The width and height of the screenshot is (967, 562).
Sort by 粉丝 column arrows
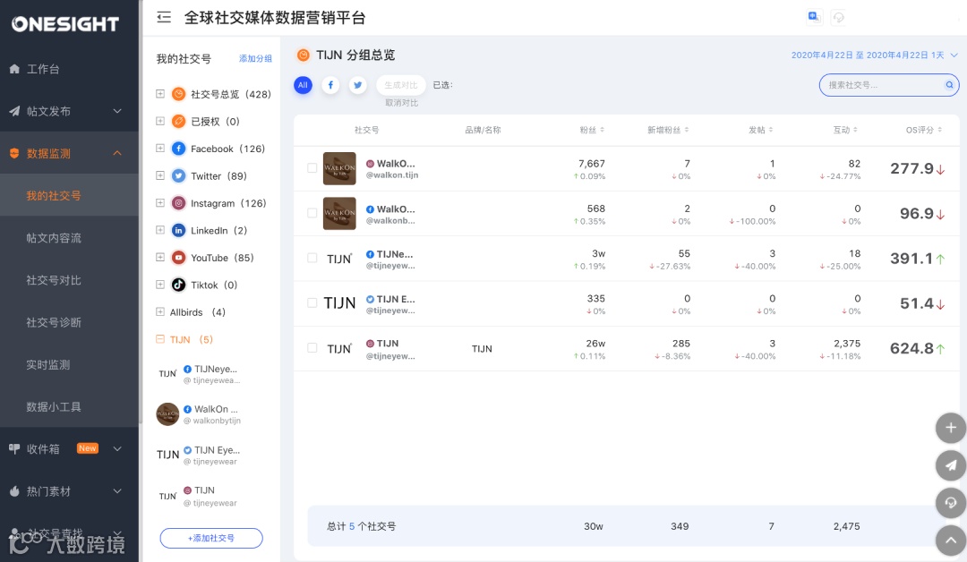click(x=602, y=130)
